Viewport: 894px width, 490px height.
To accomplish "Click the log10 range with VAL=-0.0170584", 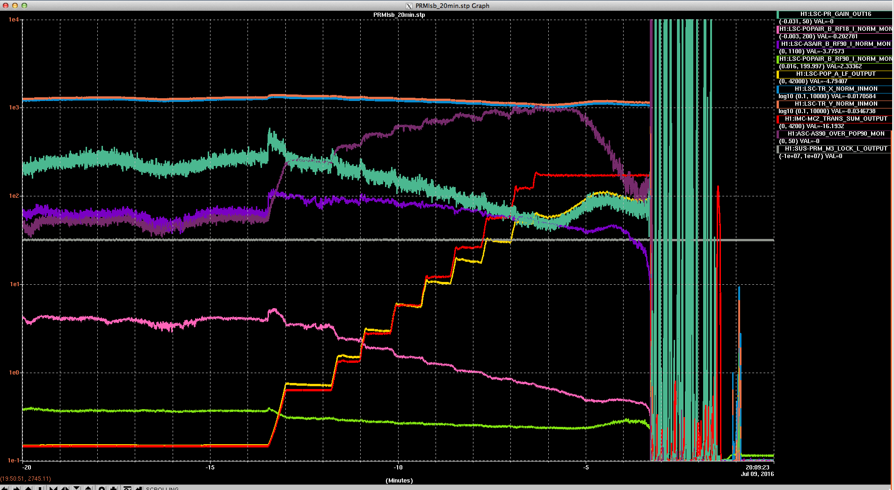I will tap(827, 96).
